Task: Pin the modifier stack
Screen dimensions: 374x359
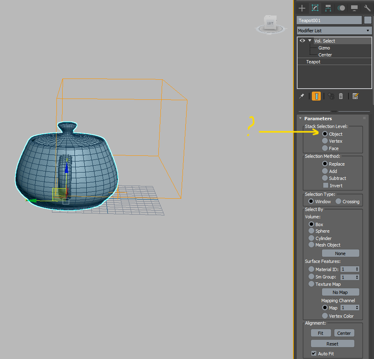Action: coord(302,96)
